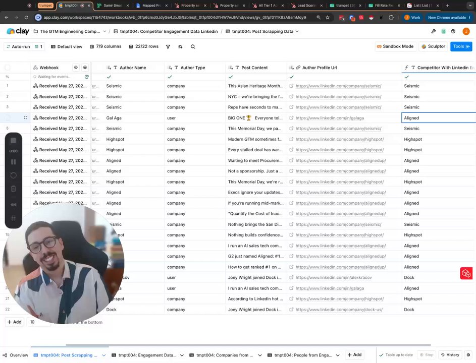Viewport: 476px width, 363px height.
Task: Bookmark this page with the star icon
Action: 328,18
